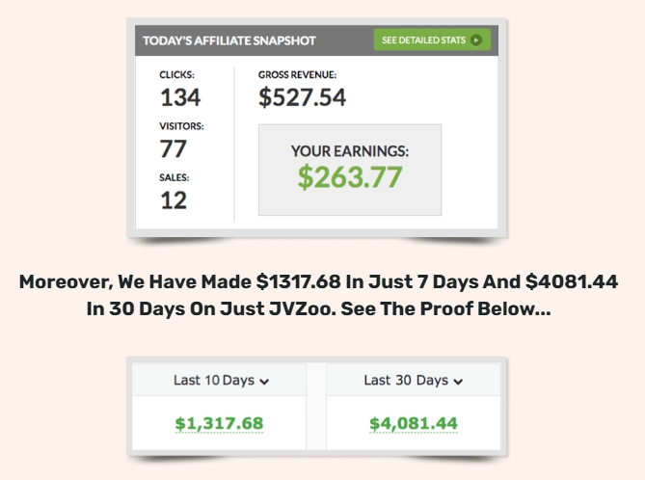Click the $1,317.68 earnings link
Image resolution: width=645 pixels, height=480 pixels.
click(219, 424)
